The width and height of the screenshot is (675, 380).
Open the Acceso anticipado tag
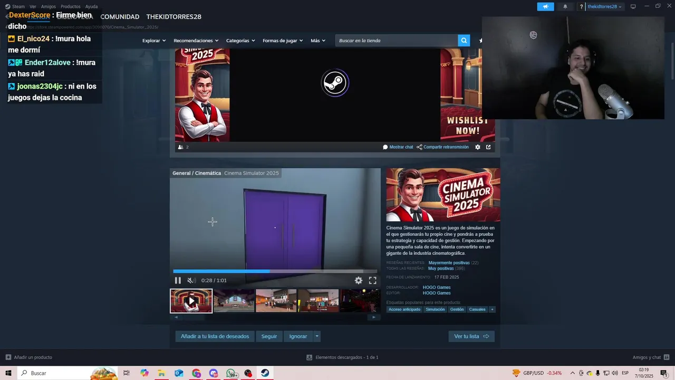404,309
